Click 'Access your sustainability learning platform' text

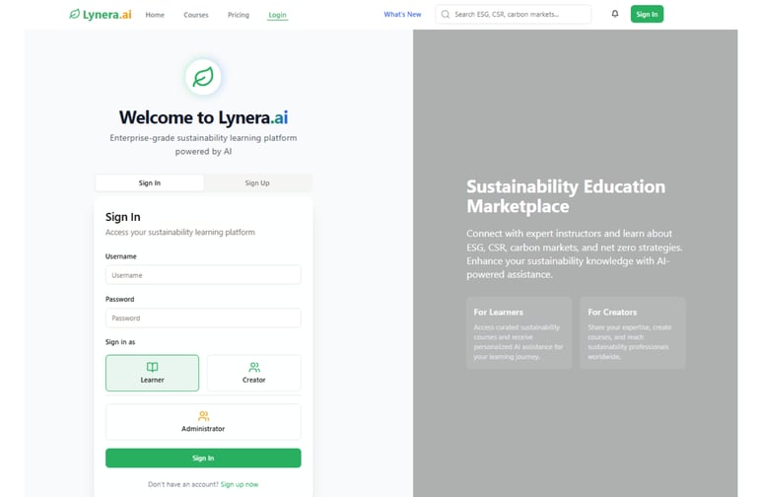click(180, 233)
